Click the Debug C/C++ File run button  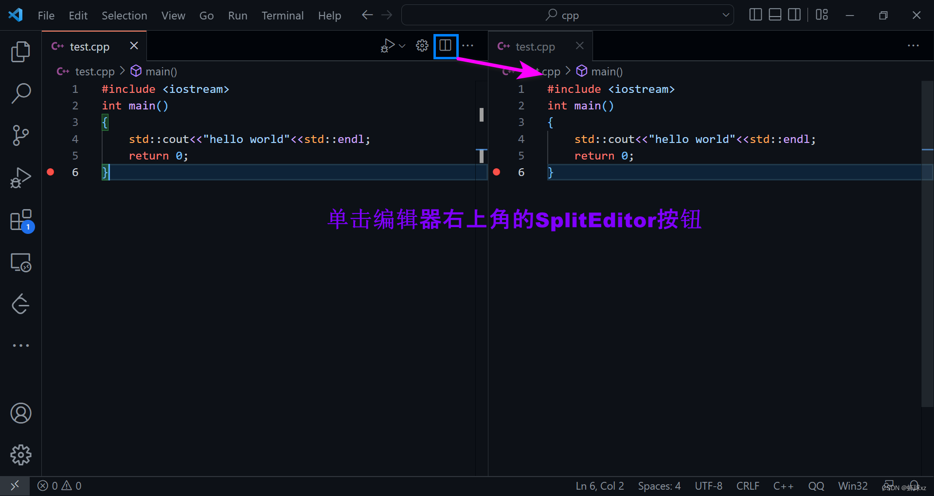(x=387, y=46)
